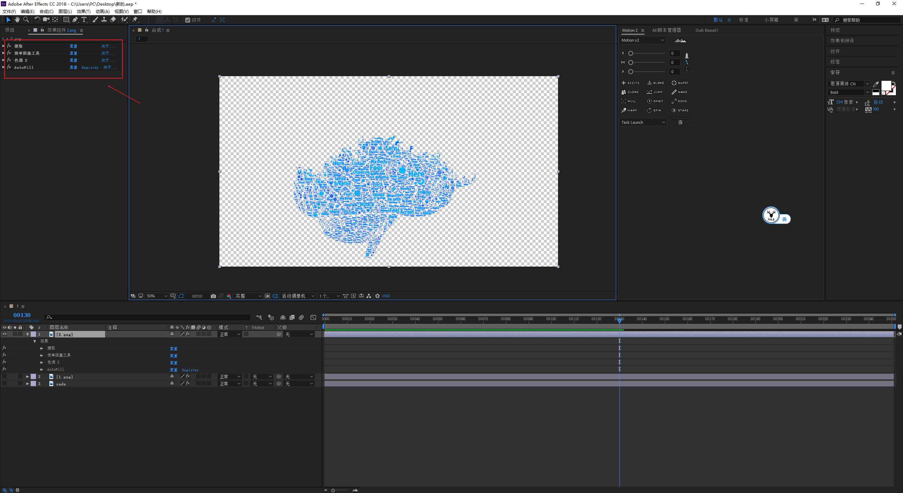Open show channel RGB color icon
Screen dimensions: 903x493
(x=229, y=296)
